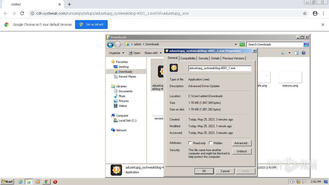Open a new Chrome tab
The image size is (329, 185).
[x=69, y=4]
